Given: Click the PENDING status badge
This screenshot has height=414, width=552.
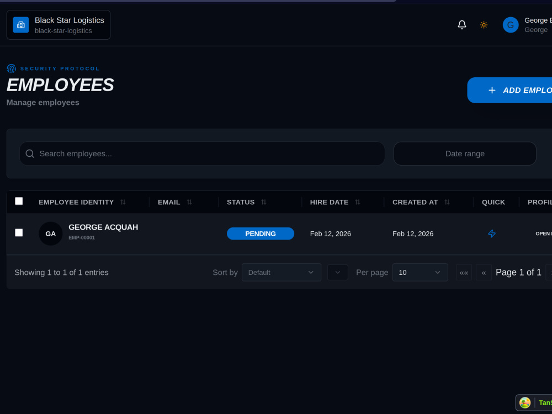Looking at the screenshot, I should click(x=261, y=233).
